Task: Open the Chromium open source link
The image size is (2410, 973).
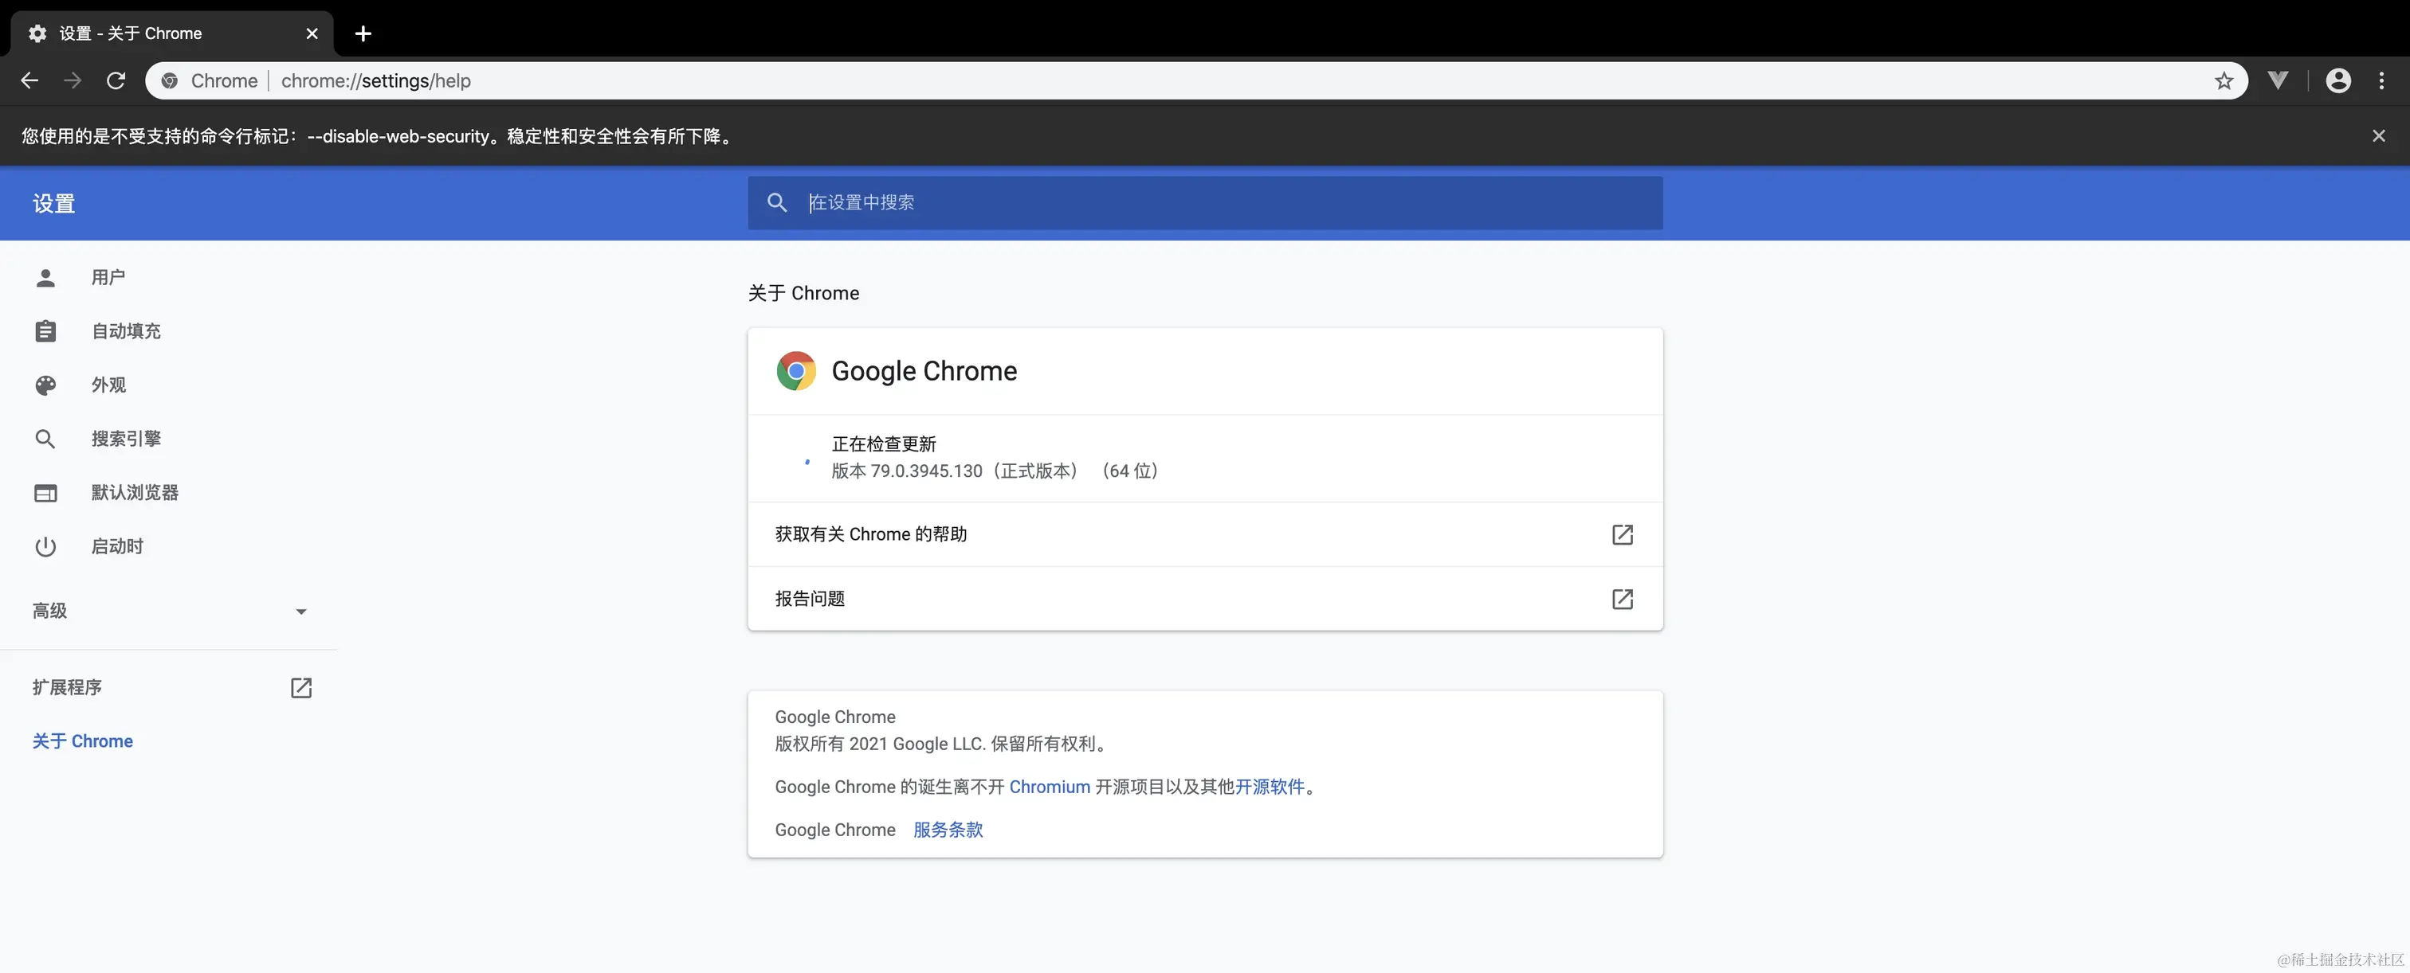Action: [x=1049, y=786]
